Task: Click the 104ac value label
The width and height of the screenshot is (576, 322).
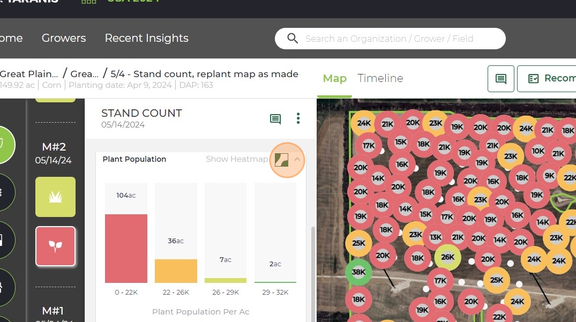Action: (126, 196)
